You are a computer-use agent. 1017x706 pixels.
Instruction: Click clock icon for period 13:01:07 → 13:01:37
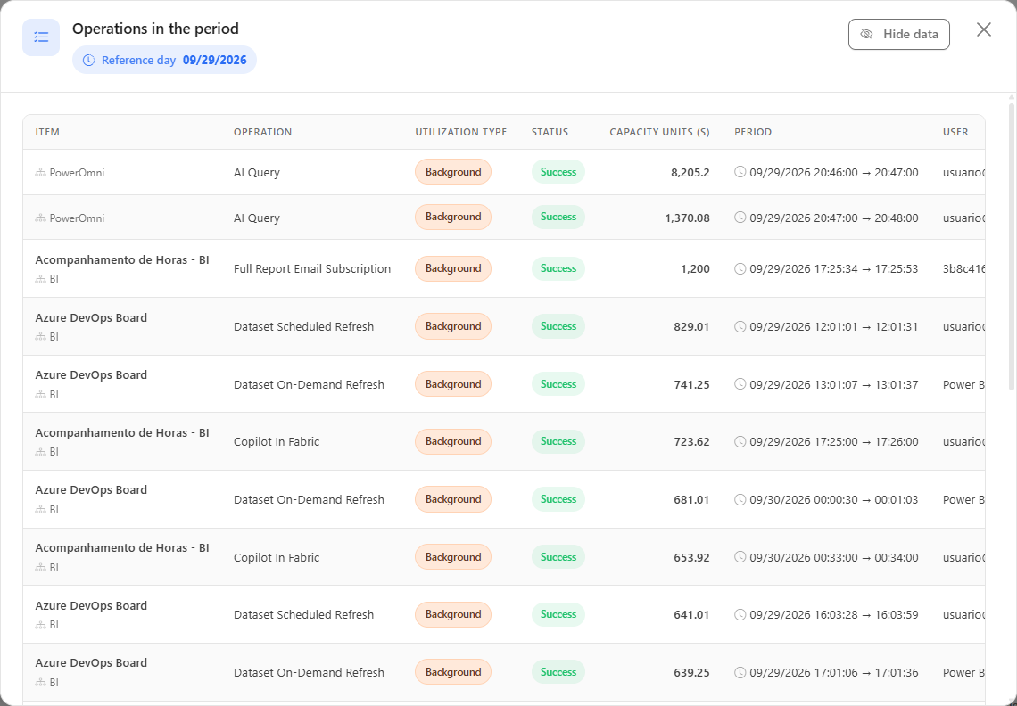(x=740, y=384)
